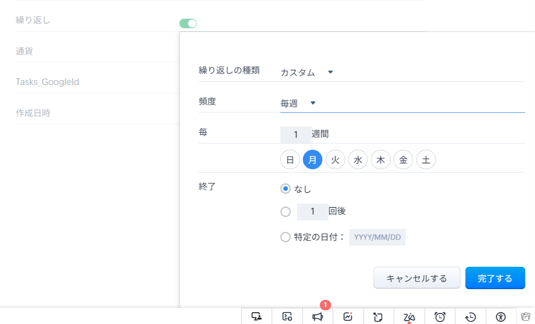The image size is (535, 324).
Task: Click the alarm clock reminders icon
Action: 440,317
